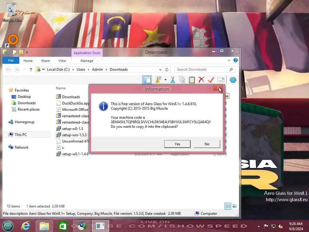Select the Application Tools contextual tab

point(87,53)
